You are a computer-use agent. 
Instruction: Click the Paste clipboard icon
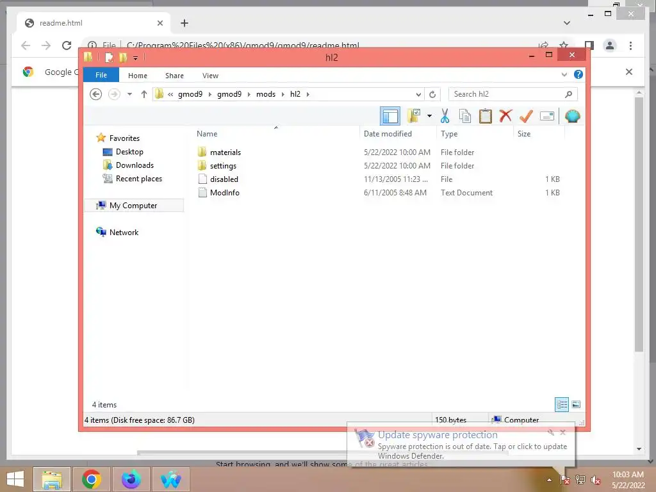click(486, 116)
